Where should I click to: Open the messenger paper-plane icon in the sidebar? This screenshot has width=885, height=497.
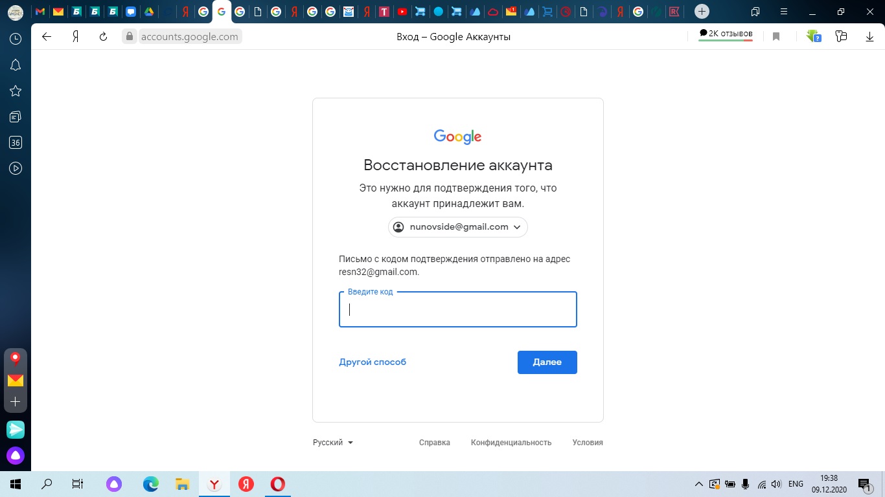click(x=16, y=429)
